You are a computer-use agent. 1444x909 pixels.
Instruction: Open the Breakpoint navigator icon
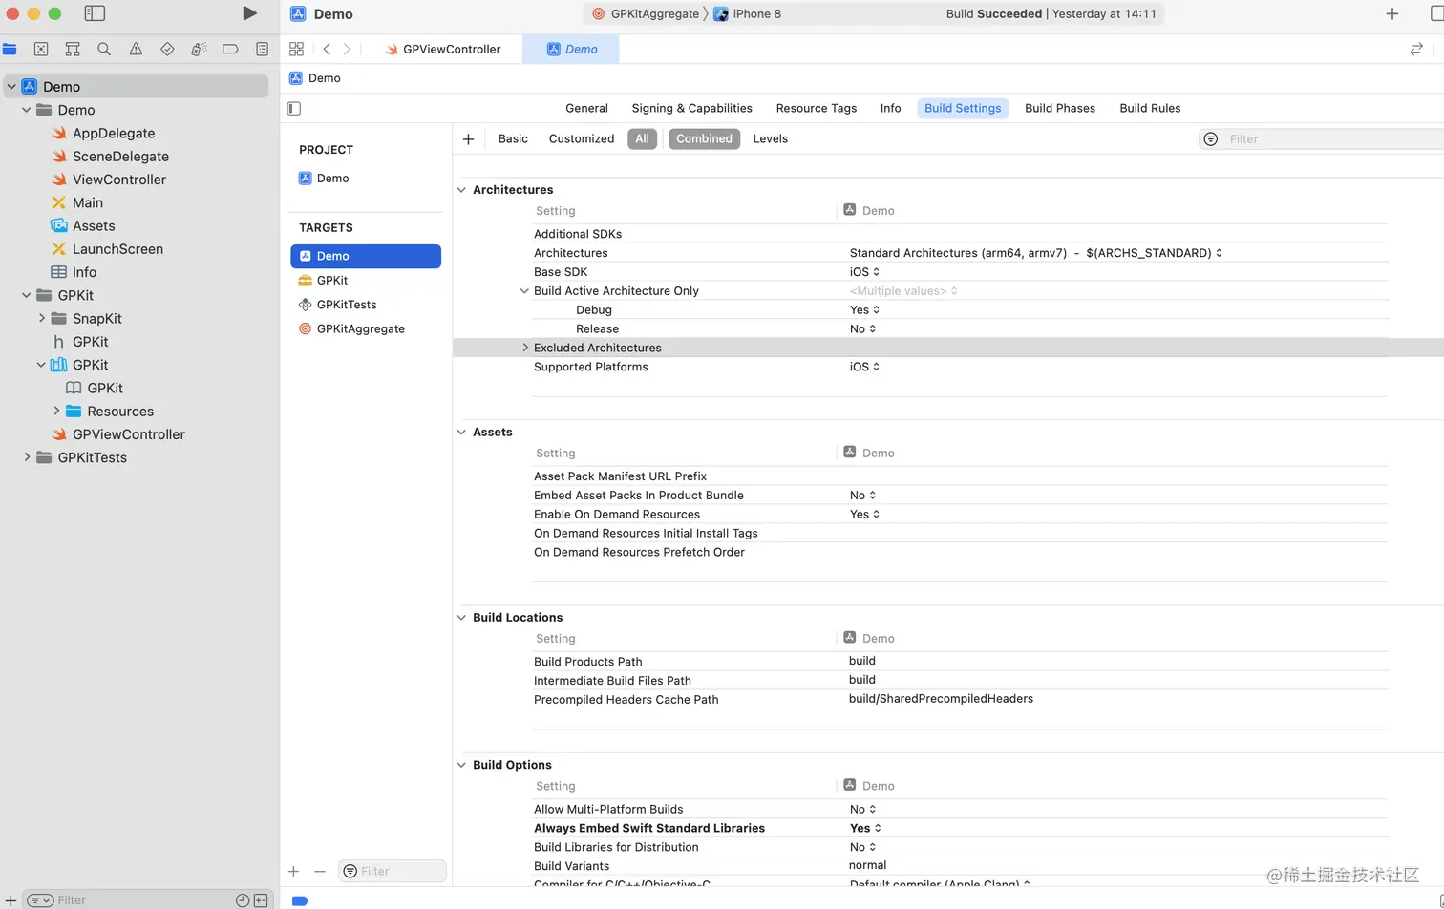pos(230,49)
